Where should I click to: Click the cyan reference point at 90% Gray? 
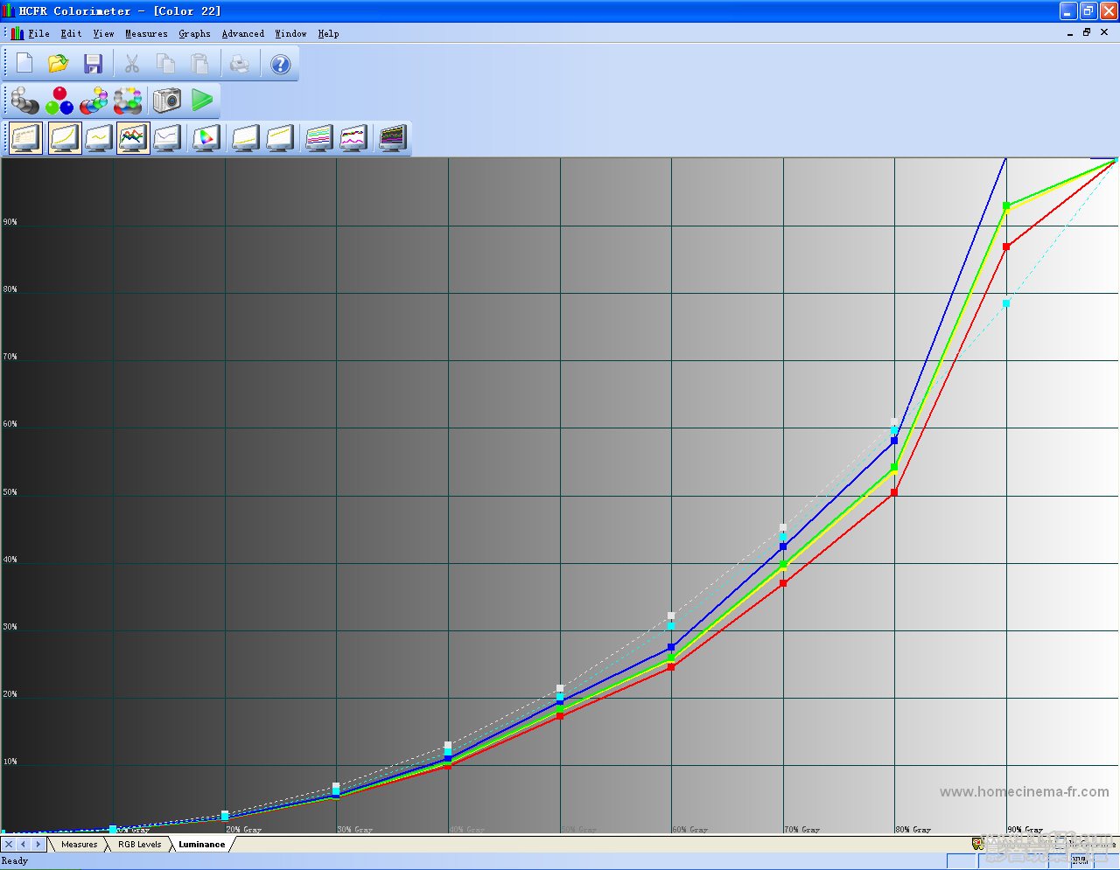click(1006, 303)
